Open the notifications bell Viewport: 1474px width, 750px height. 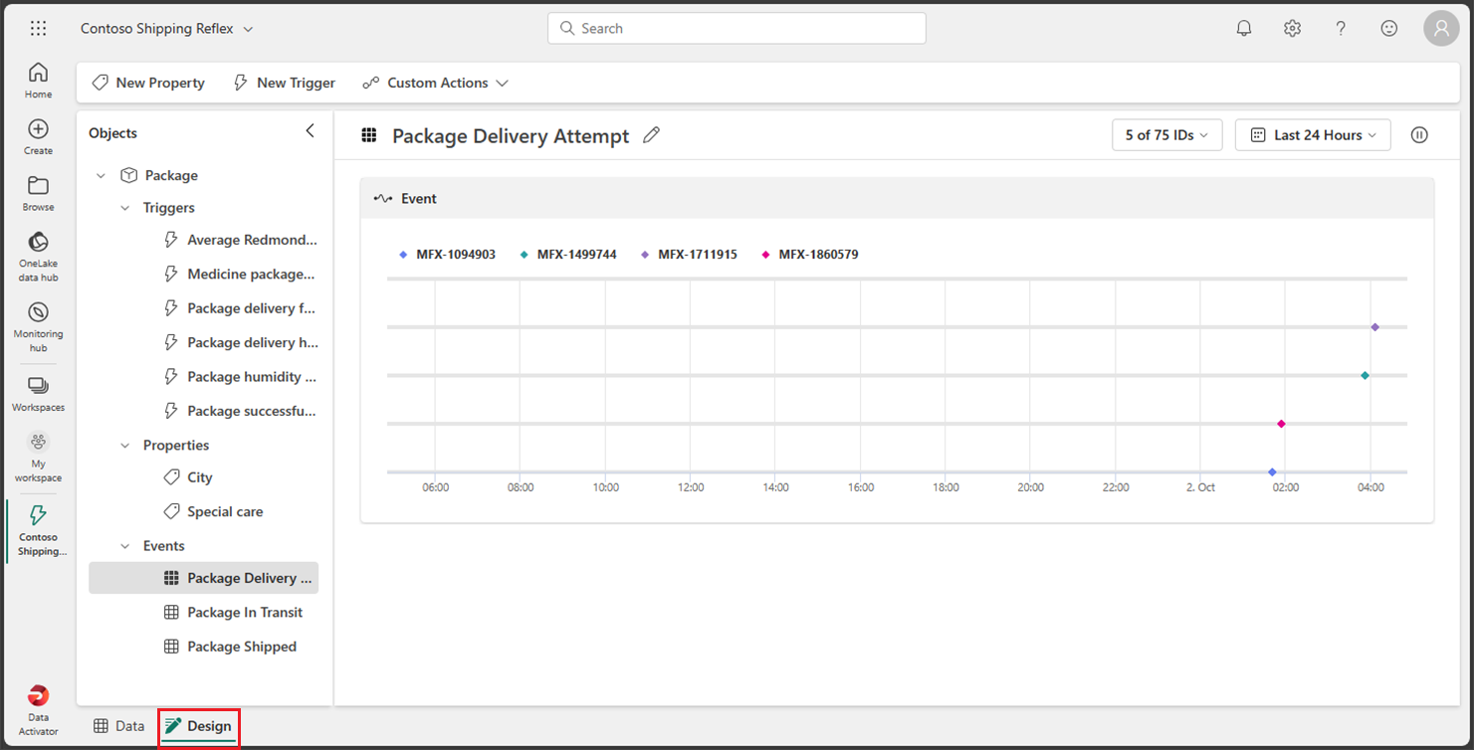pos(1244,29)
